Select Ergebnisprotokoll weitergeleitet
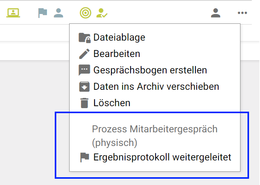 pyautogui.click(x=162, y=157)
